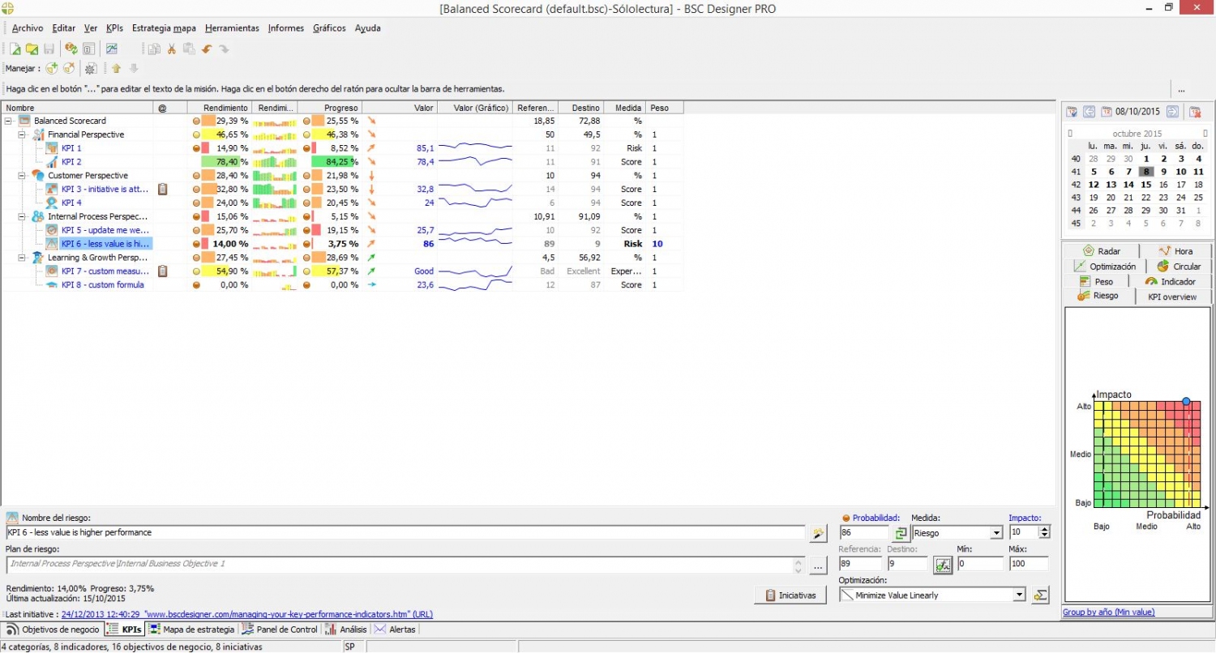Select day 15 in the October calendar
Screen dimensions: 1216x653
[x=1146, y=185]
